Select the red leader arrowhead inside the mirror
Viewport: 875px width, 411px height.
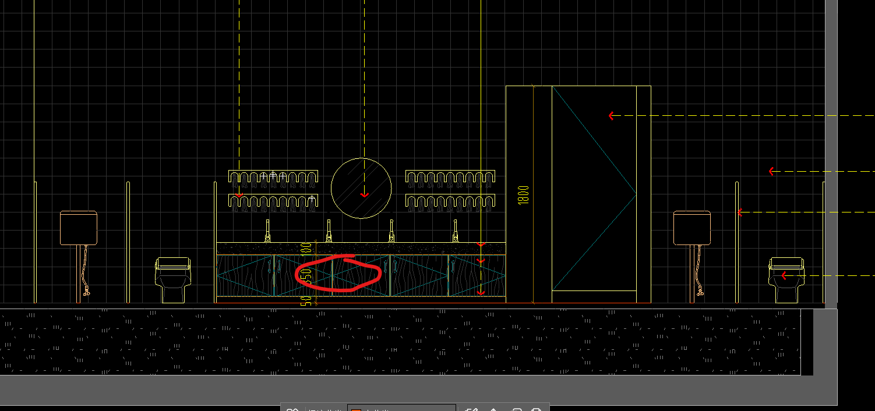pos(365,194)
